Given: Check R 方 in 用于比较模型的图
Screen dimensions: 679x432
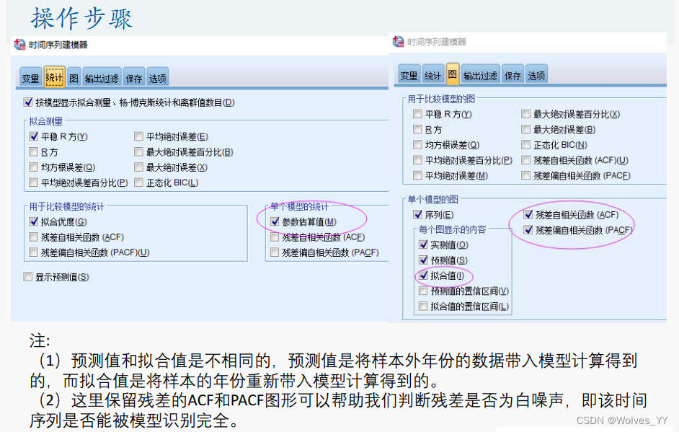Looking at the screenshot, I should 417,130.
